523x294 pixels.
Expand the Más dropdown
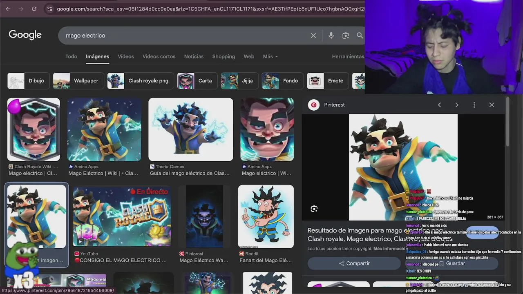[270, 56]
